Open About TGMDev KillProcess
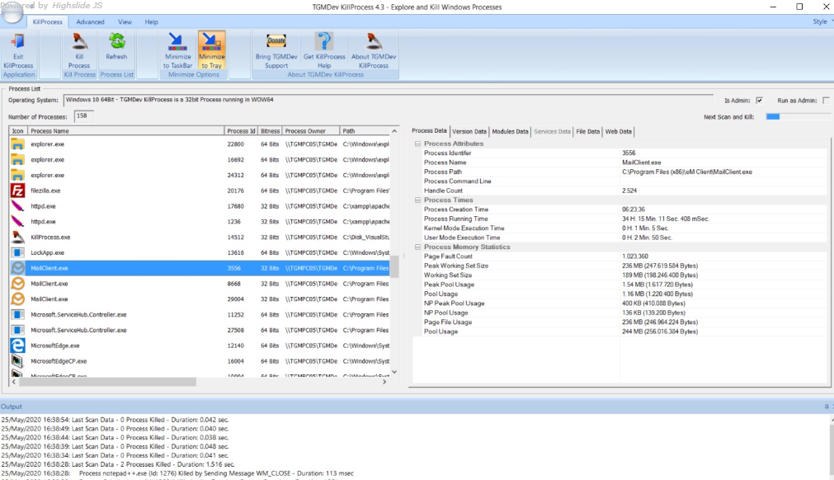Image resolution: width=834 pixels, height=480 pixels. [374, 41]
